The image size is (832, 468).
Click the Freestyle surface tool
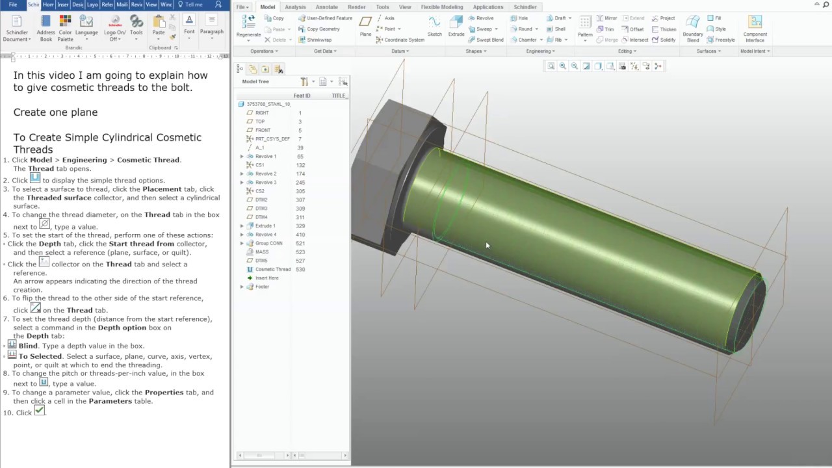pos(721,40)
